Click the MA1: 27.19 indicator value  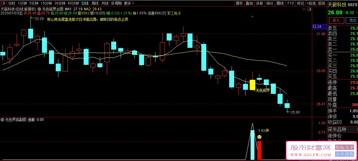tap(73, 9)
